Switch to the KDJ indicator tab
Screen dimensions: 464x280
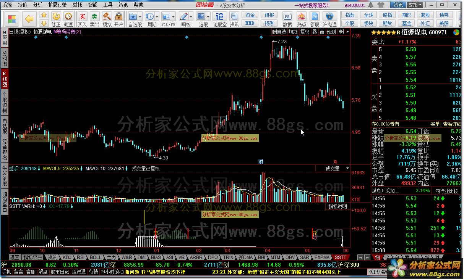click(67, 257)
